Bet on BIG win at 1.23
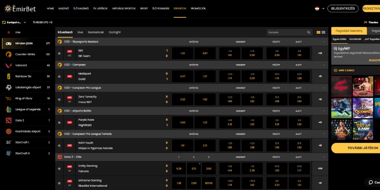This screenshot has width=380, height=190. [182, 53]
